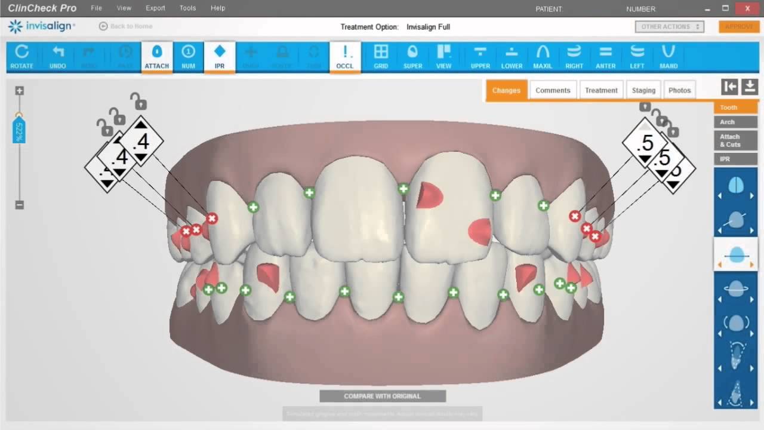This screenshot has height=430, width=764.
Task: Click the angled-line tooth movement icon
Action: [x=735, y=220]
